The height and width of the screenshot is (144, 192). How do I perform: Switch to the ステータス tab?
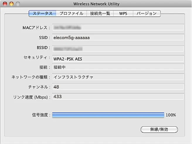click(43, 14)
